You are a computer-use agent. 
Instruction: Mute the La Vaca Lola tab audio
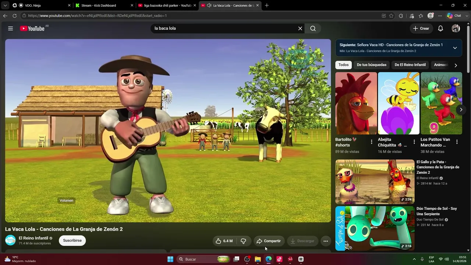click(x=209, y=6)
